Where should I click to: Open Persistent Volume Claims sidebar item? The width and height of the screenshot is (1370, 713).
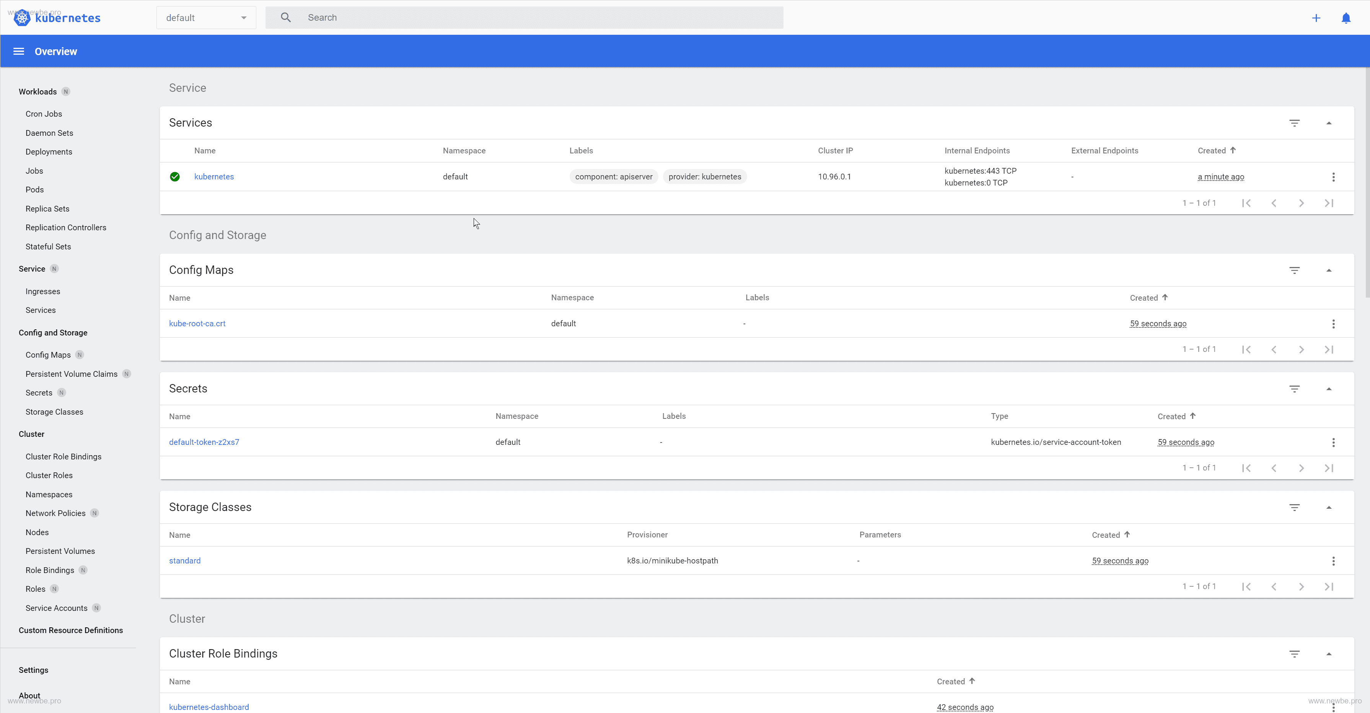tap(71, 374)
